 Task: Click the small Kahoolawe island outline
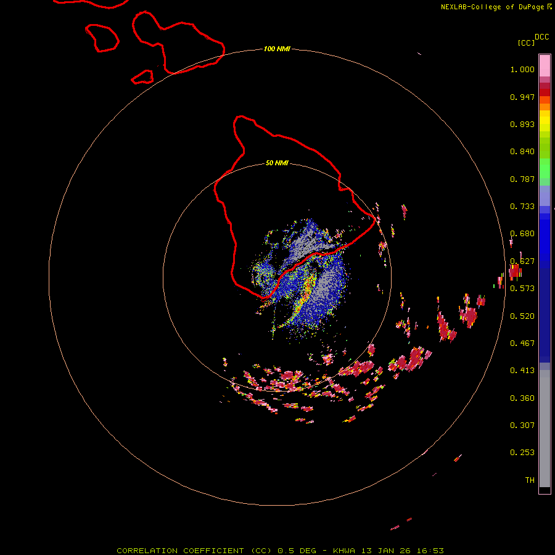[142, 77]
